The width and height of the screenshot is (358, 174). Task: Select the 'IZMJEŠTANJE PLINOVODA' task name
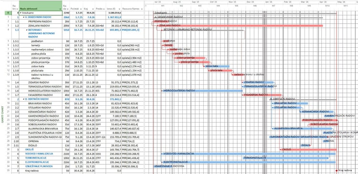coord(39,166)
